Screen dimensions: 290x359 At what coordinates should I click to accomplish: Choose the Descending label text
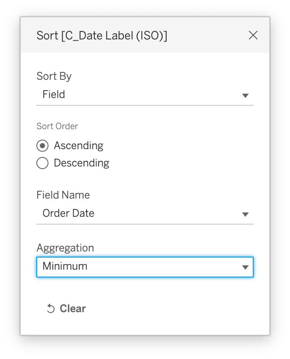point(81,163)
